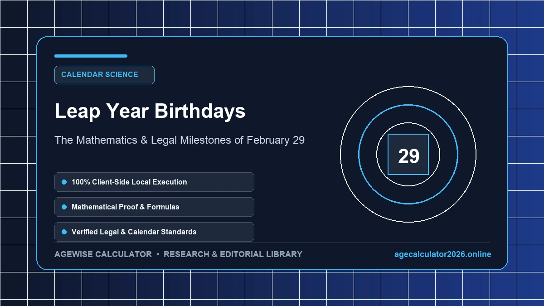Image resolution: width=544 pixels, height=306 pixels.
Task: Choose the "Mathematical Proof & Formulas" pill
Action: (x=154, y=207)
